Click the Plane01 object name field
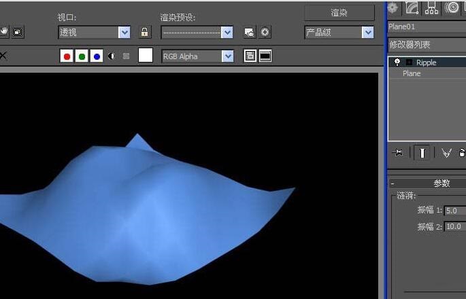466x299 pixels. [x=427, y=27]
